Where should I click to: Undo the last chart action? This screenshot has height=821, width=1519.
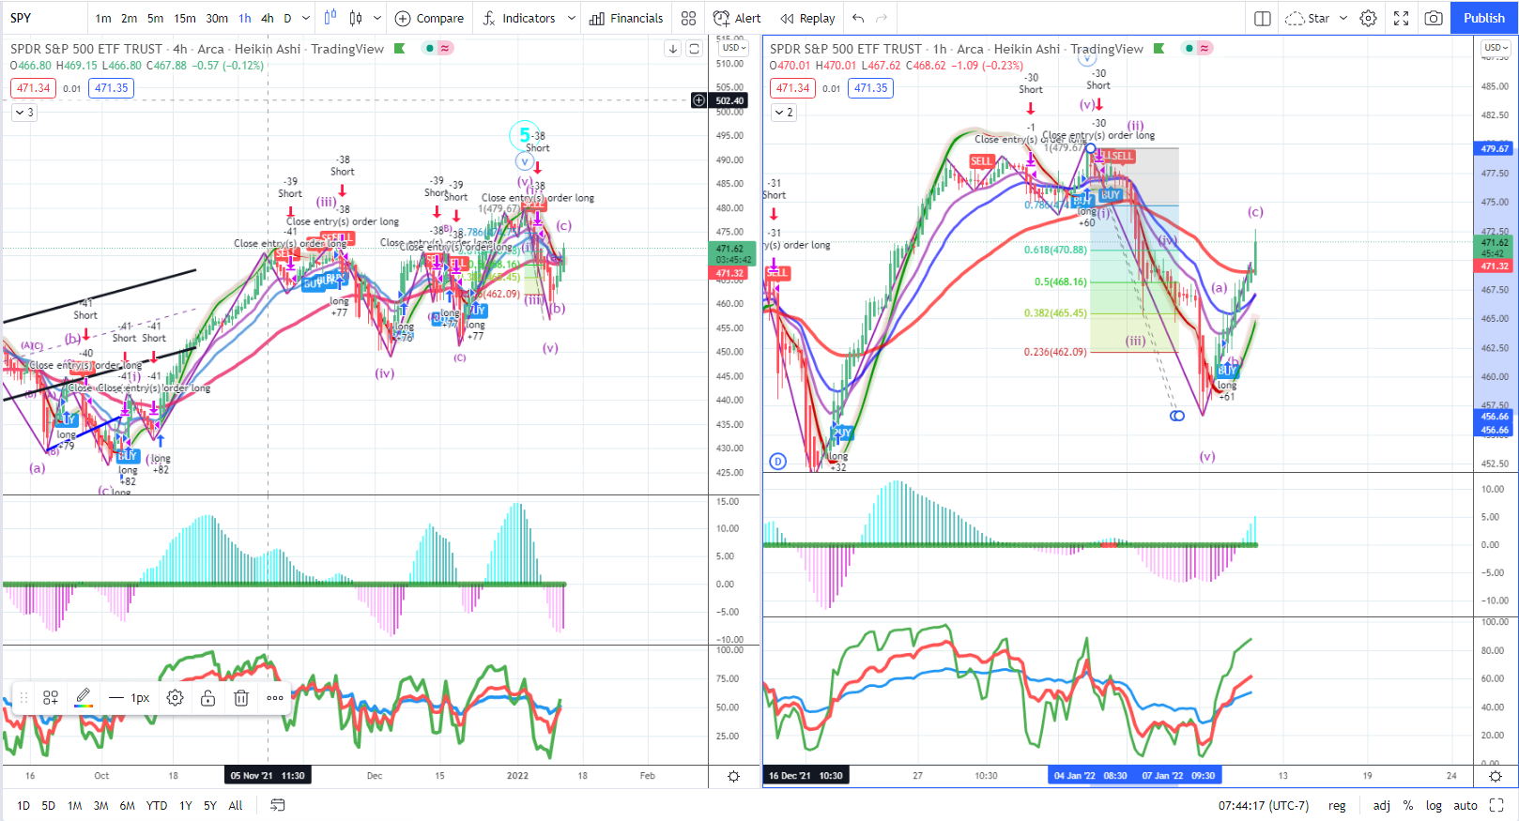tap(858, 18)
